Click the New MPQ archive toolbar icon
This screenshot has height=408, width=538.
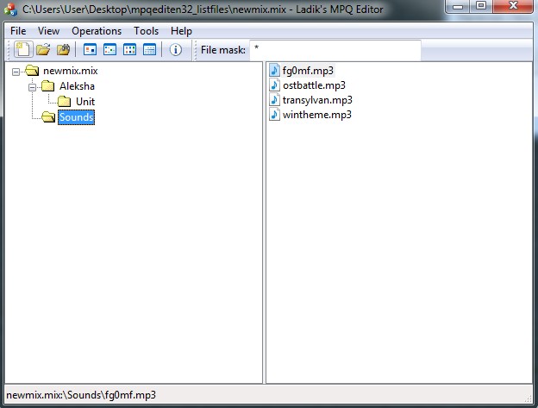(23, 50)
